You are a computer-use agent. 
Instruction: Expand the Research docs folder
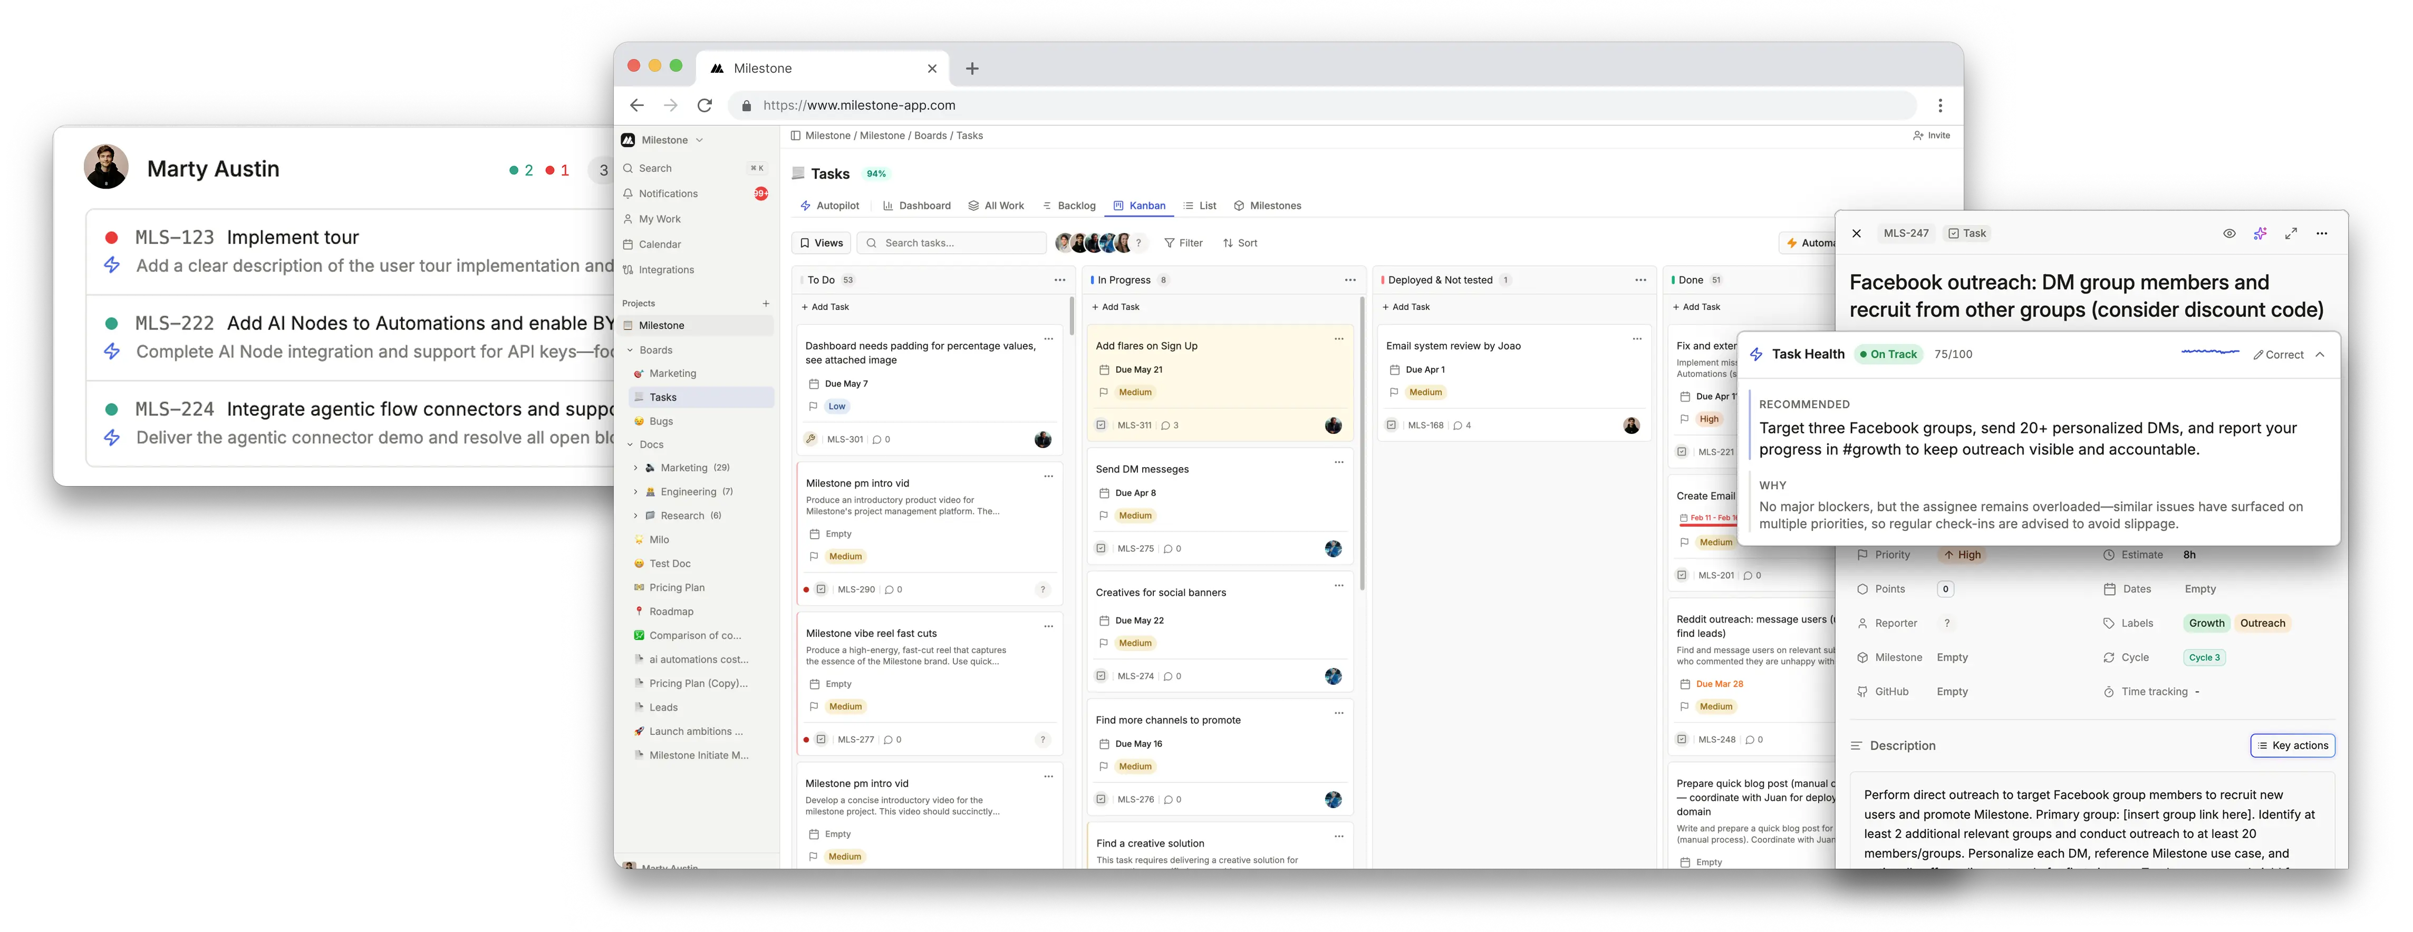coord(637,515)
